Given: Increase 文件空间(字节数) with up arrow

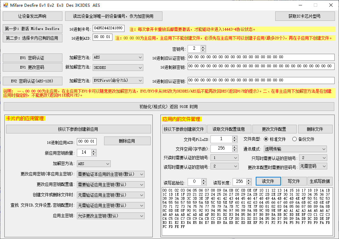Looking at the screenshot, I should [235, 147].
